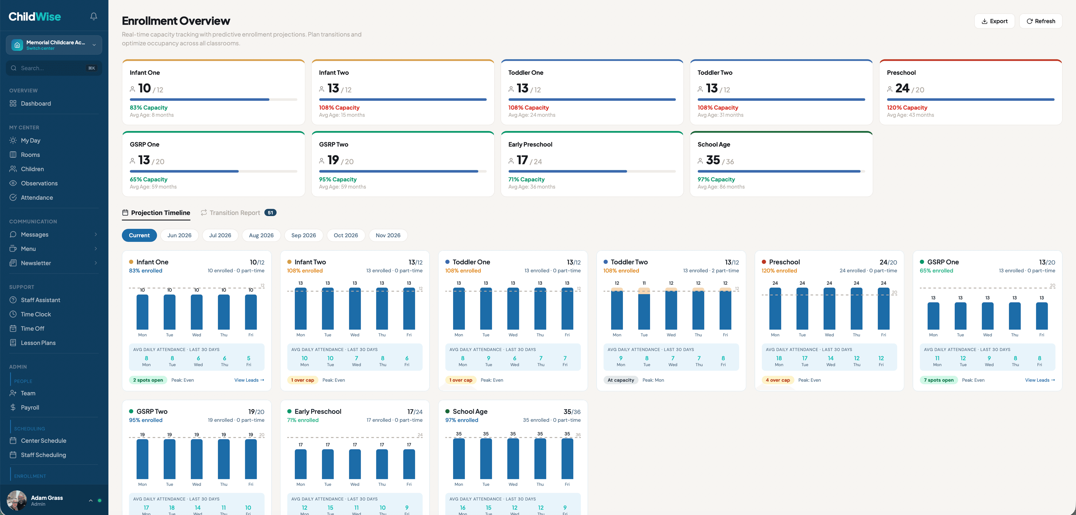Open Center Schedule via calendar icon
Screen dimensions: 1076x515
tap(13, 441)
